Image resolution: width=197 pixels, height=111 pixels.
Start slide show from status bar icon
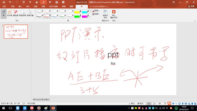(x=165, y=103)
